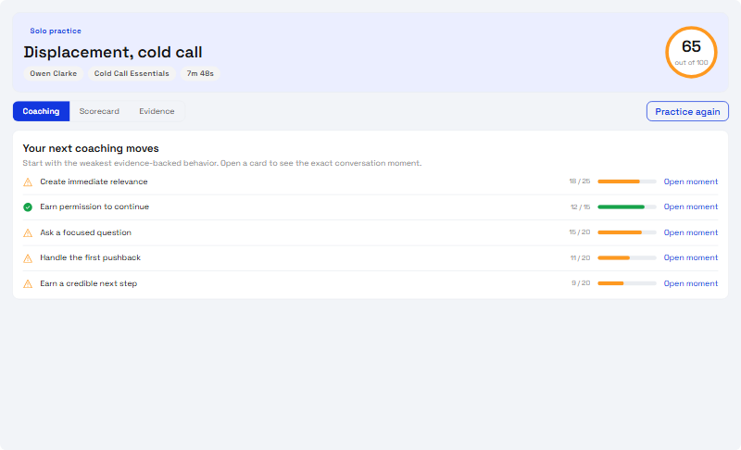741x450 pixels.
Task: Click the 15 / 20 score value
Action: point(580,232)
